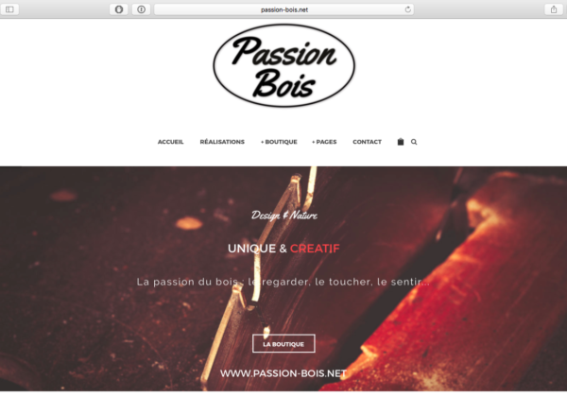Open the shopping bag cart icon
567x397 pixels.
point(401,142)
